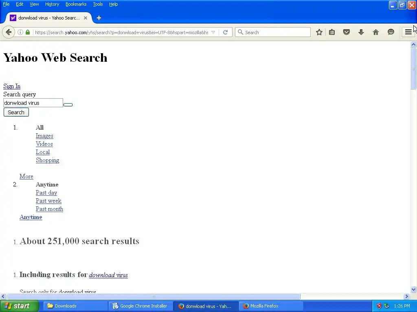Click the More link
This screenshot has width=417, height=312.
(x=26, y=176)
